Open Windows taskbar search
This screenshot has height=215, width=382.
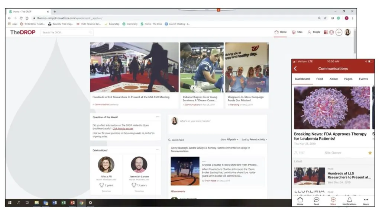[19, 203]
